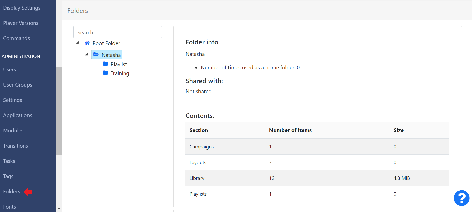
Task: Collapse the Natasha folder node
Action: [x=87, y=55]
